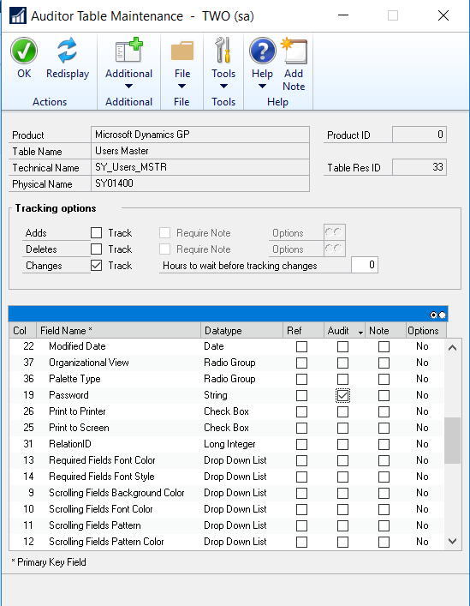
Task: Enable Track checkbox for Deletes
Action: (x=97, y=249)
